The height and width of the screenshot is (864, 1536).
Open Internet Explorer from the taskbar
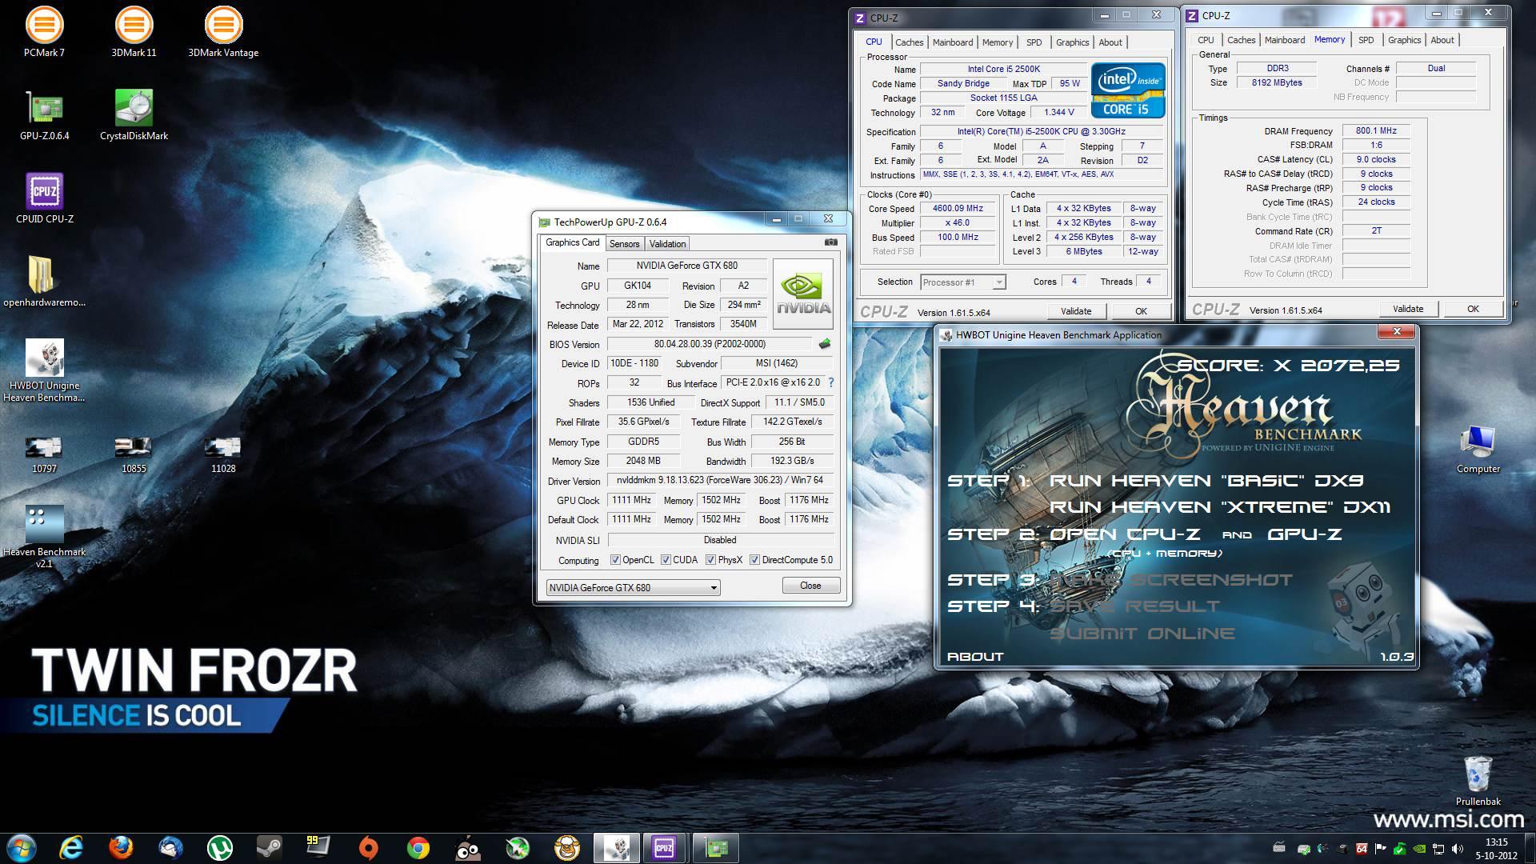click(71, 847)
